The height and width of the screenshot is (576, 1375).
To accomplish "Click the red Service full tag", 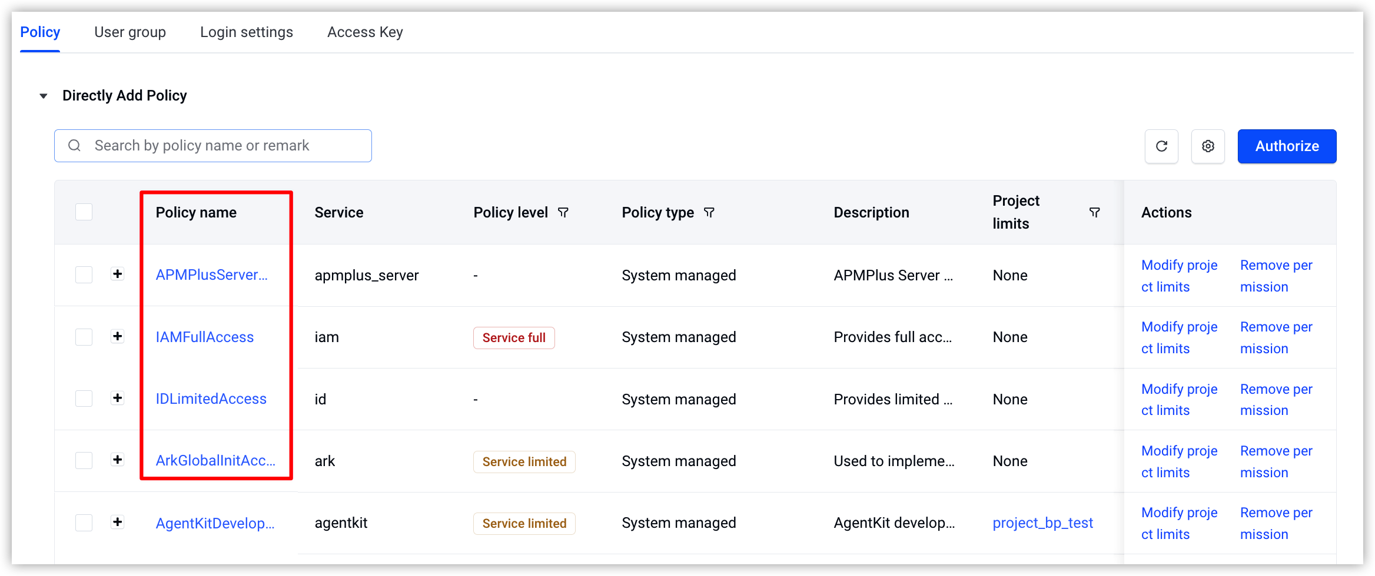I will pyautogui.click(x=514, y=338).
